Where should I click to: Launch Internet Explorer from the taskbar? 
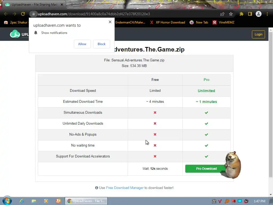pyautogui.click(x=21, y=201)
